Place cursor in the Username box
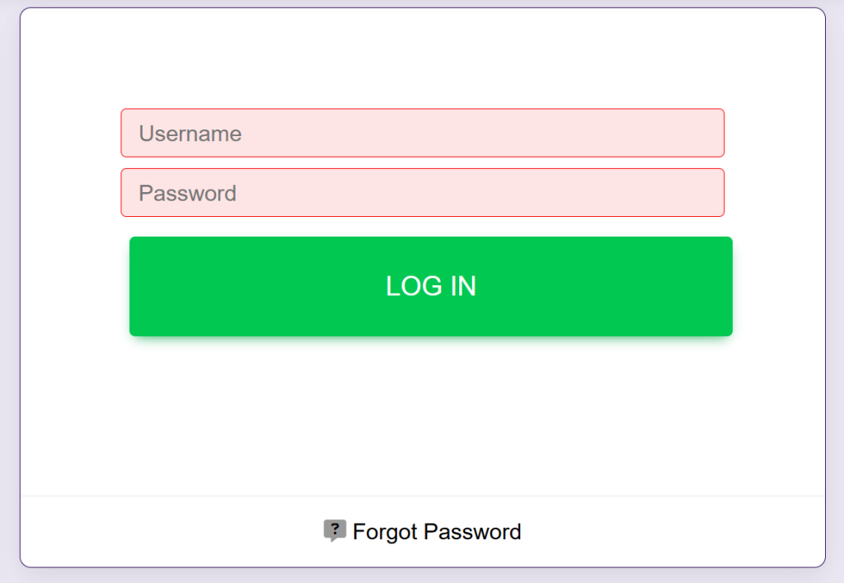The image size is (844, 583). point(422,133)
